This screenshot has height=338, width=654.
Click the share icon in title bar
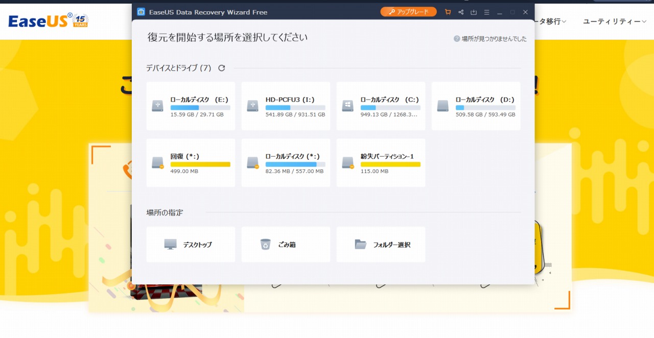(x=461, y=12)
